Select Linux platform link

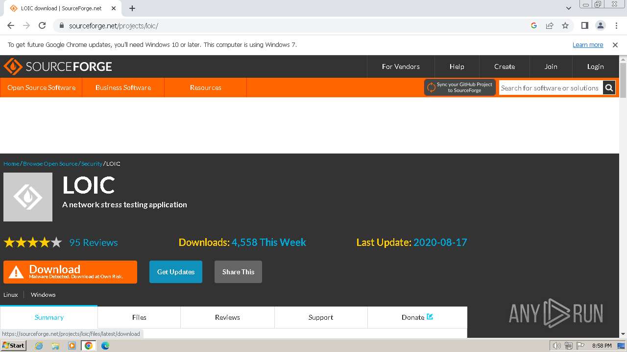click(11, 295)
